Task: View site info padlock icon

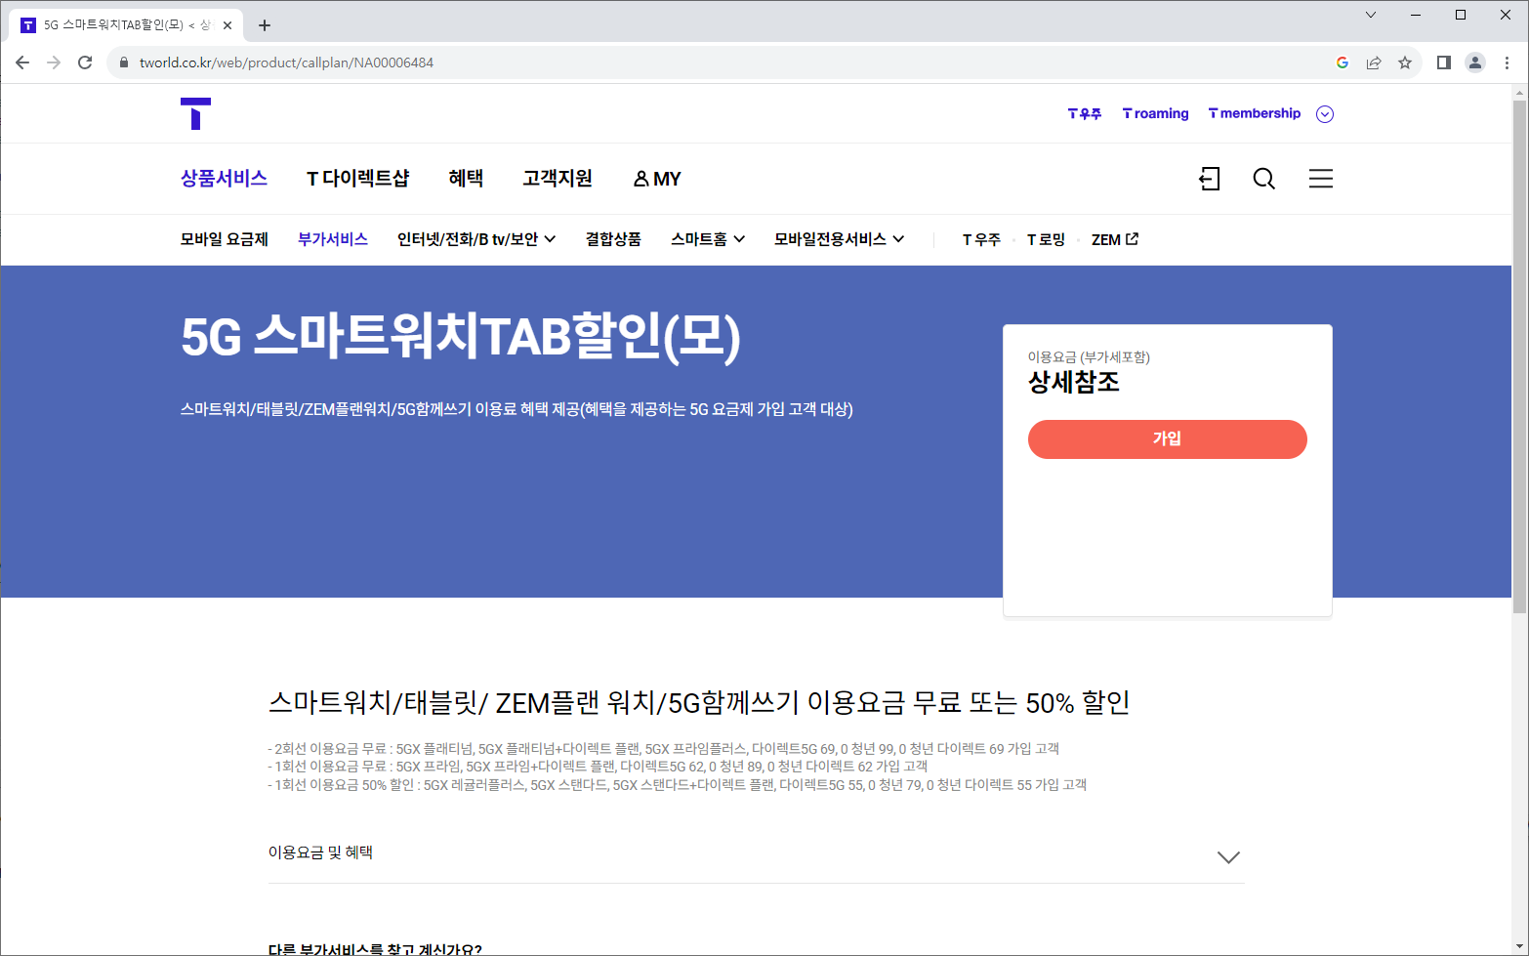Action: [123, 62]
